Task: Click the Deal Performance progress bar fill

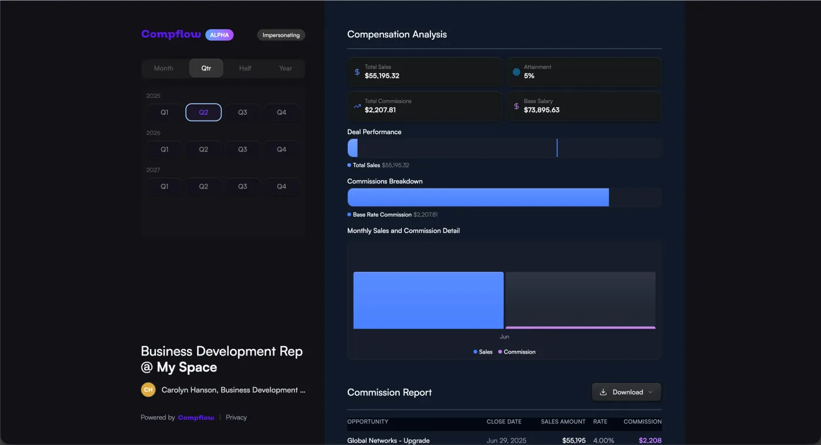Action: coord(352,148)
